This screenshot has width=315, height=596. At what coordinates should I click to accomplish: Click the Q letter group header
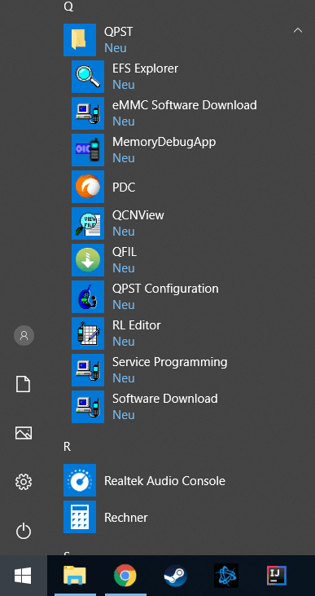pyautogui.click(x=68, y=7)
